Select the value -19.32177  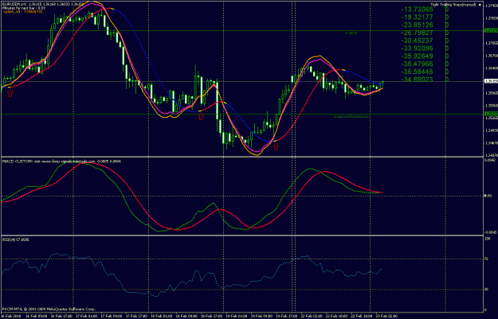[417, 18]
